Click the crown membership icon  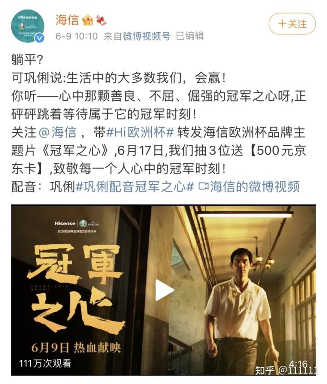[x=88, y=20]
